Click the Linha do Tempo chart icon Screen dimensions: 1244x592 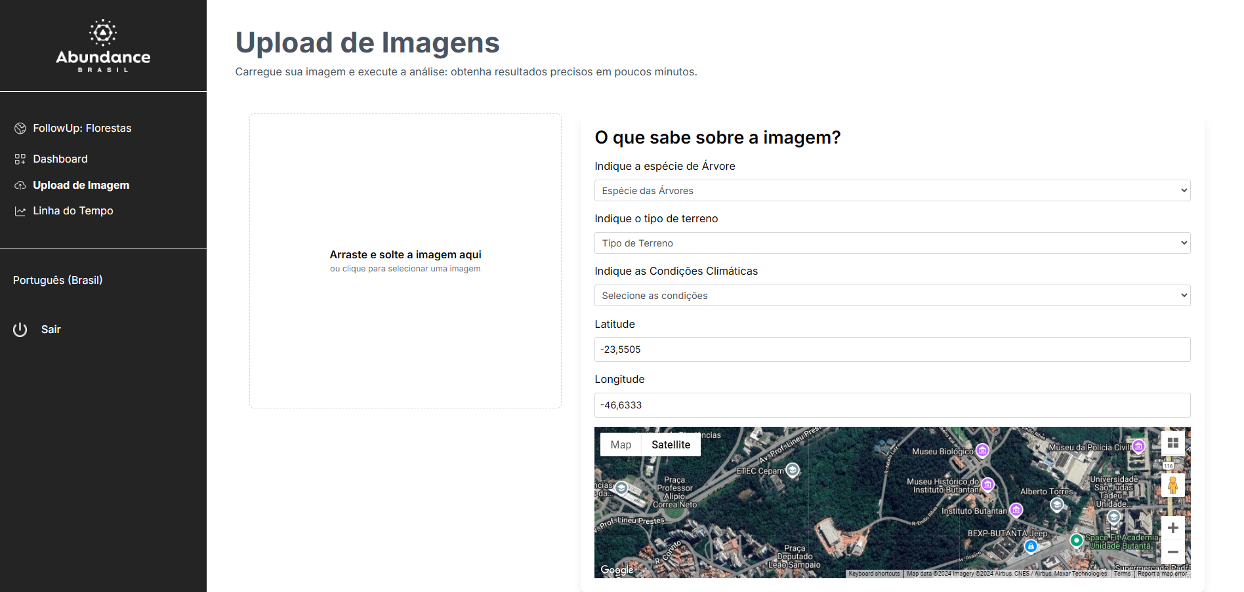coord(20,211)
